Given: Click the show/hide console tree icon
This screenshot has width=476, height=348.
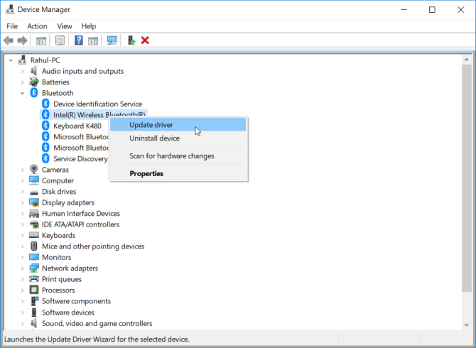Looking at the screenshot, I should 41,40.
